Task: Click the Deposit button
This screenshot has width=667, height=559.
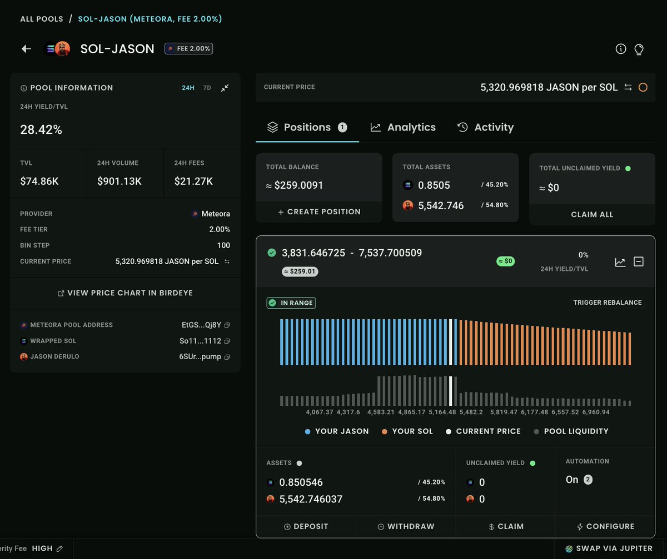Action: coord(306,526)
